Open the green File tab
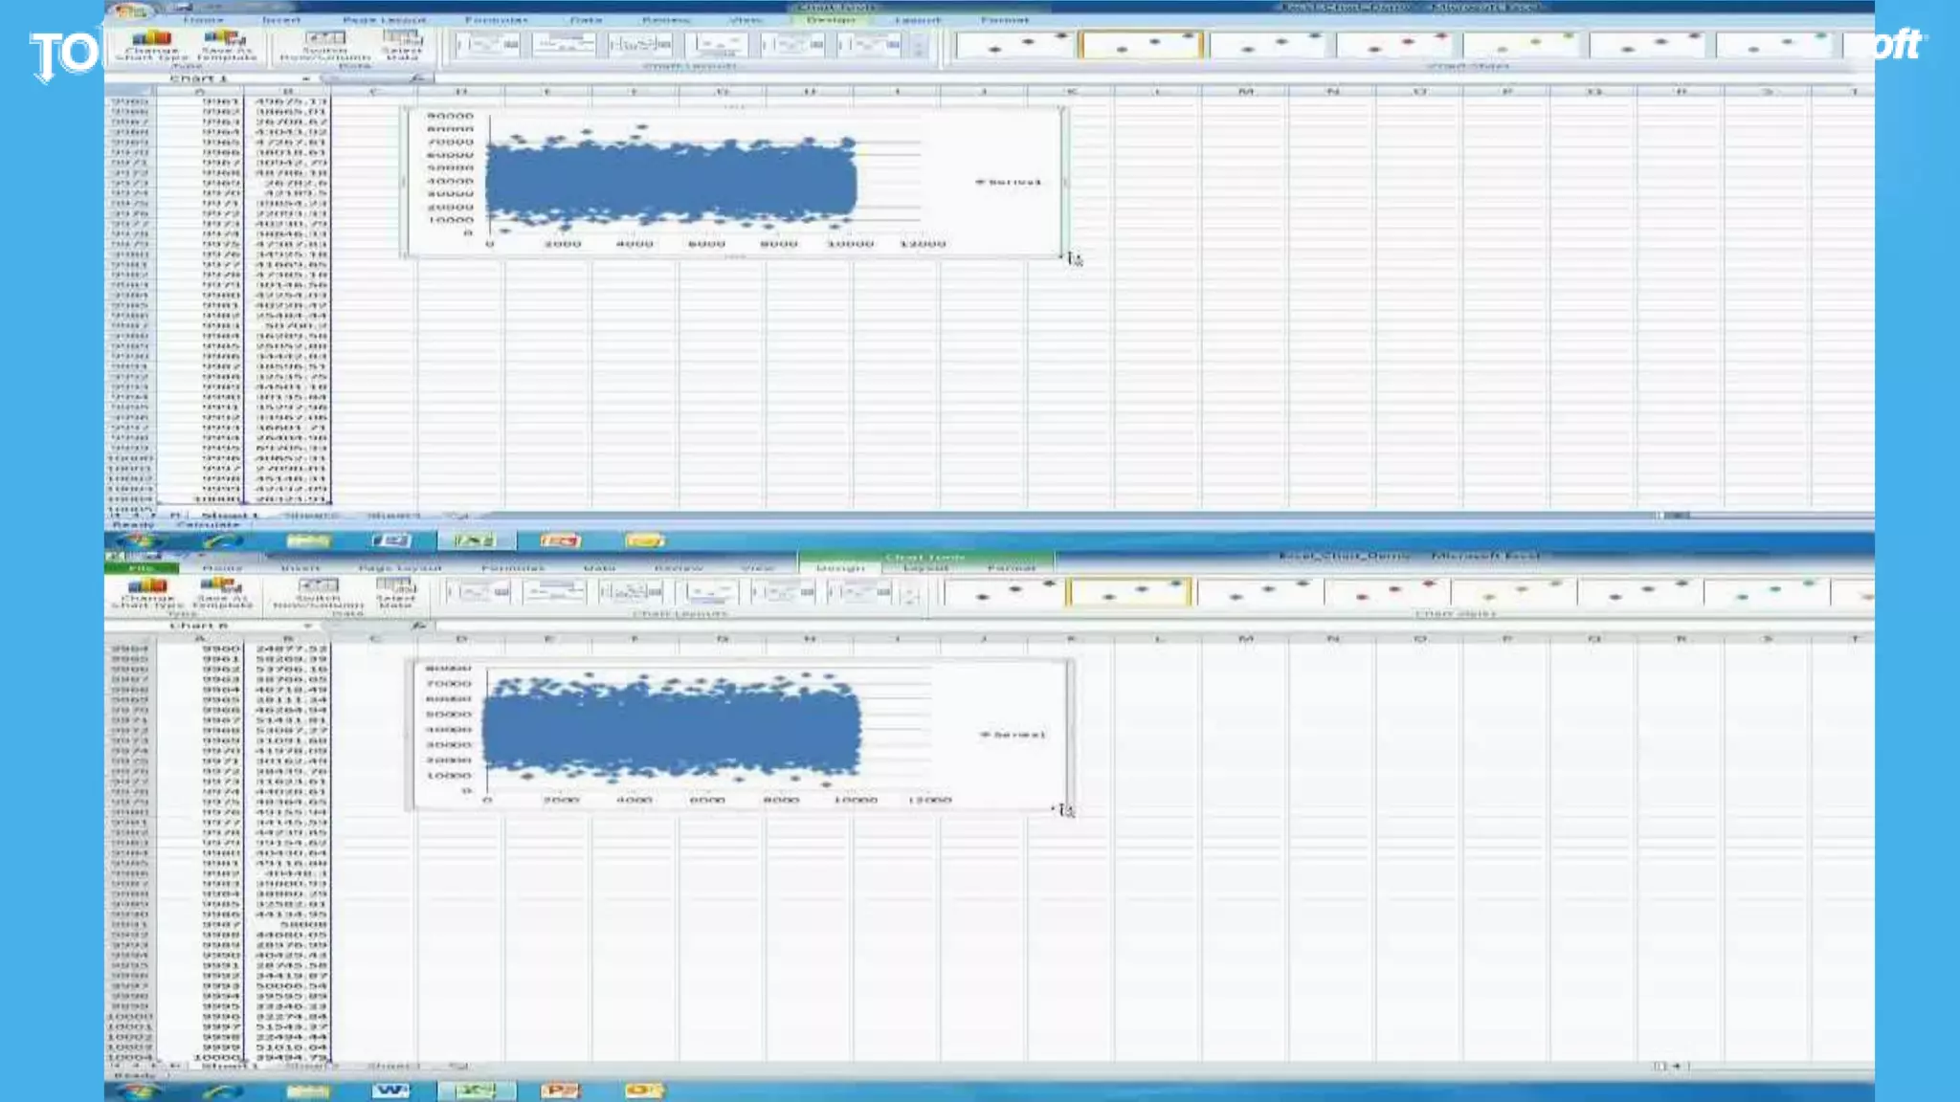1960x1102 pixels. click(141, 568)
